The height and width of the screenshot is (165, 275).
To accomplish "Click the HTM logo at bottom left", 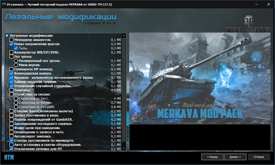I will (x=9, y=157).
